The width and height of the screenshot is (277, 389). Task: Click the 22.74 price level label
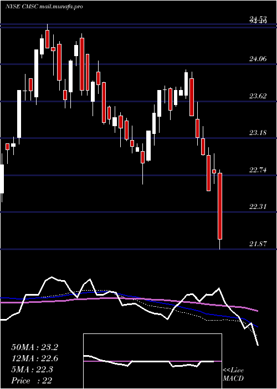coord(258,170)
